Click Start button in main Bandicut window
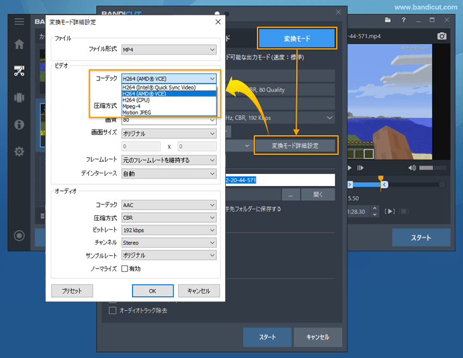463x358 pixels. [421, 237]
